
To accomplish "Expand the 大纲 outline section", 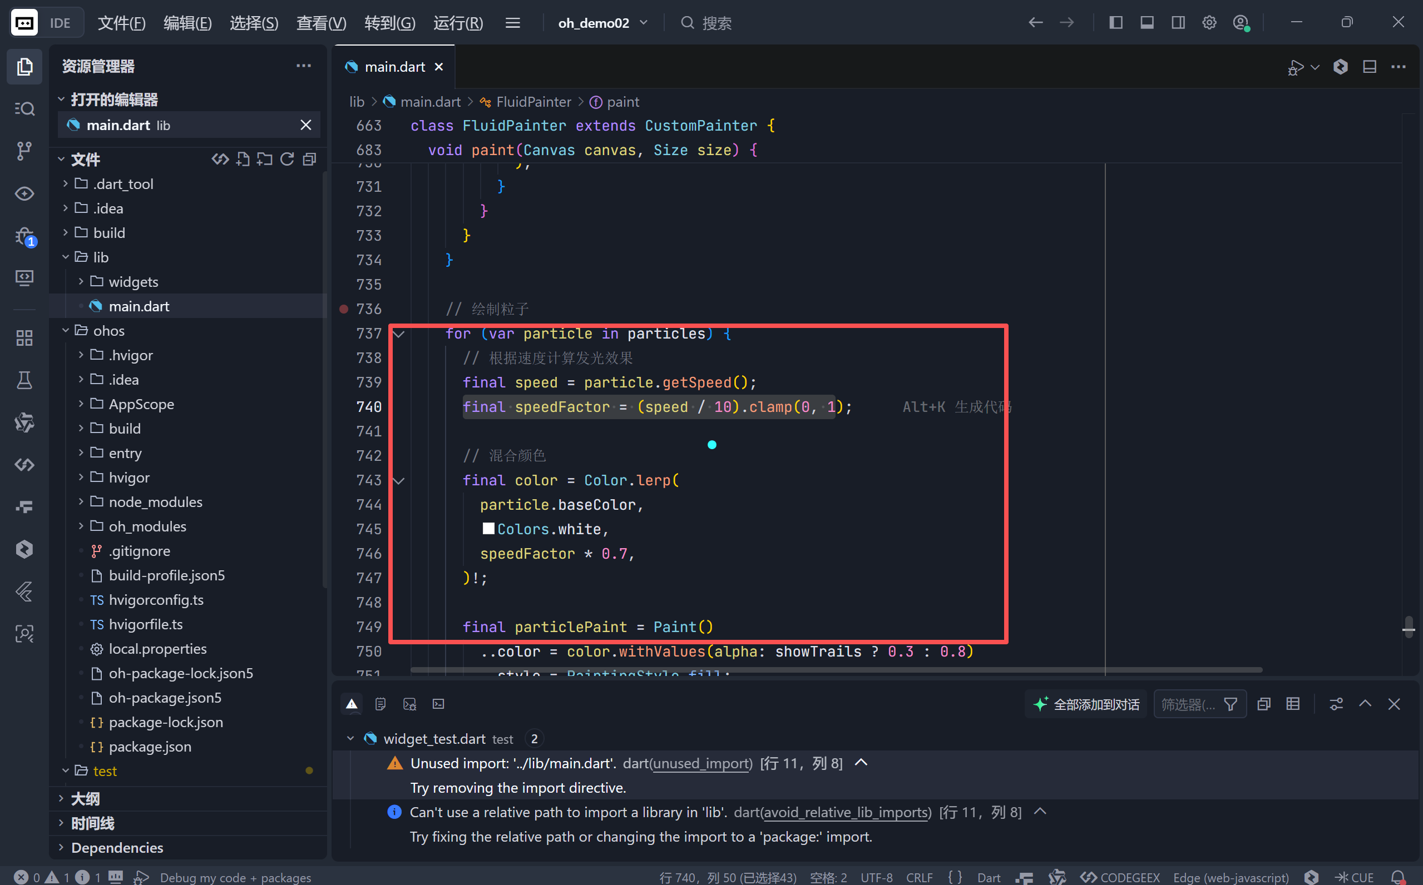I will [86, 798].
